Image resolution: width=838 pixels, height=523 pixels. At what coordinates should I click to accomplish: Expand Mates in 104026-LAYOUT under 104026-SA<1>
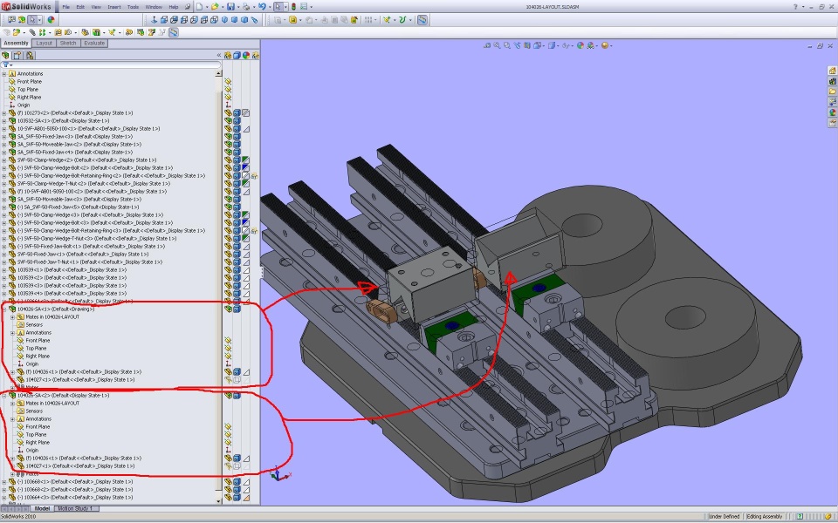point(11,317)
